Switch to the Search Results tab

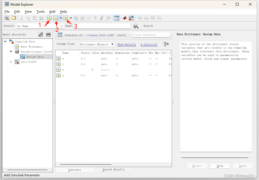click(113, 170)
